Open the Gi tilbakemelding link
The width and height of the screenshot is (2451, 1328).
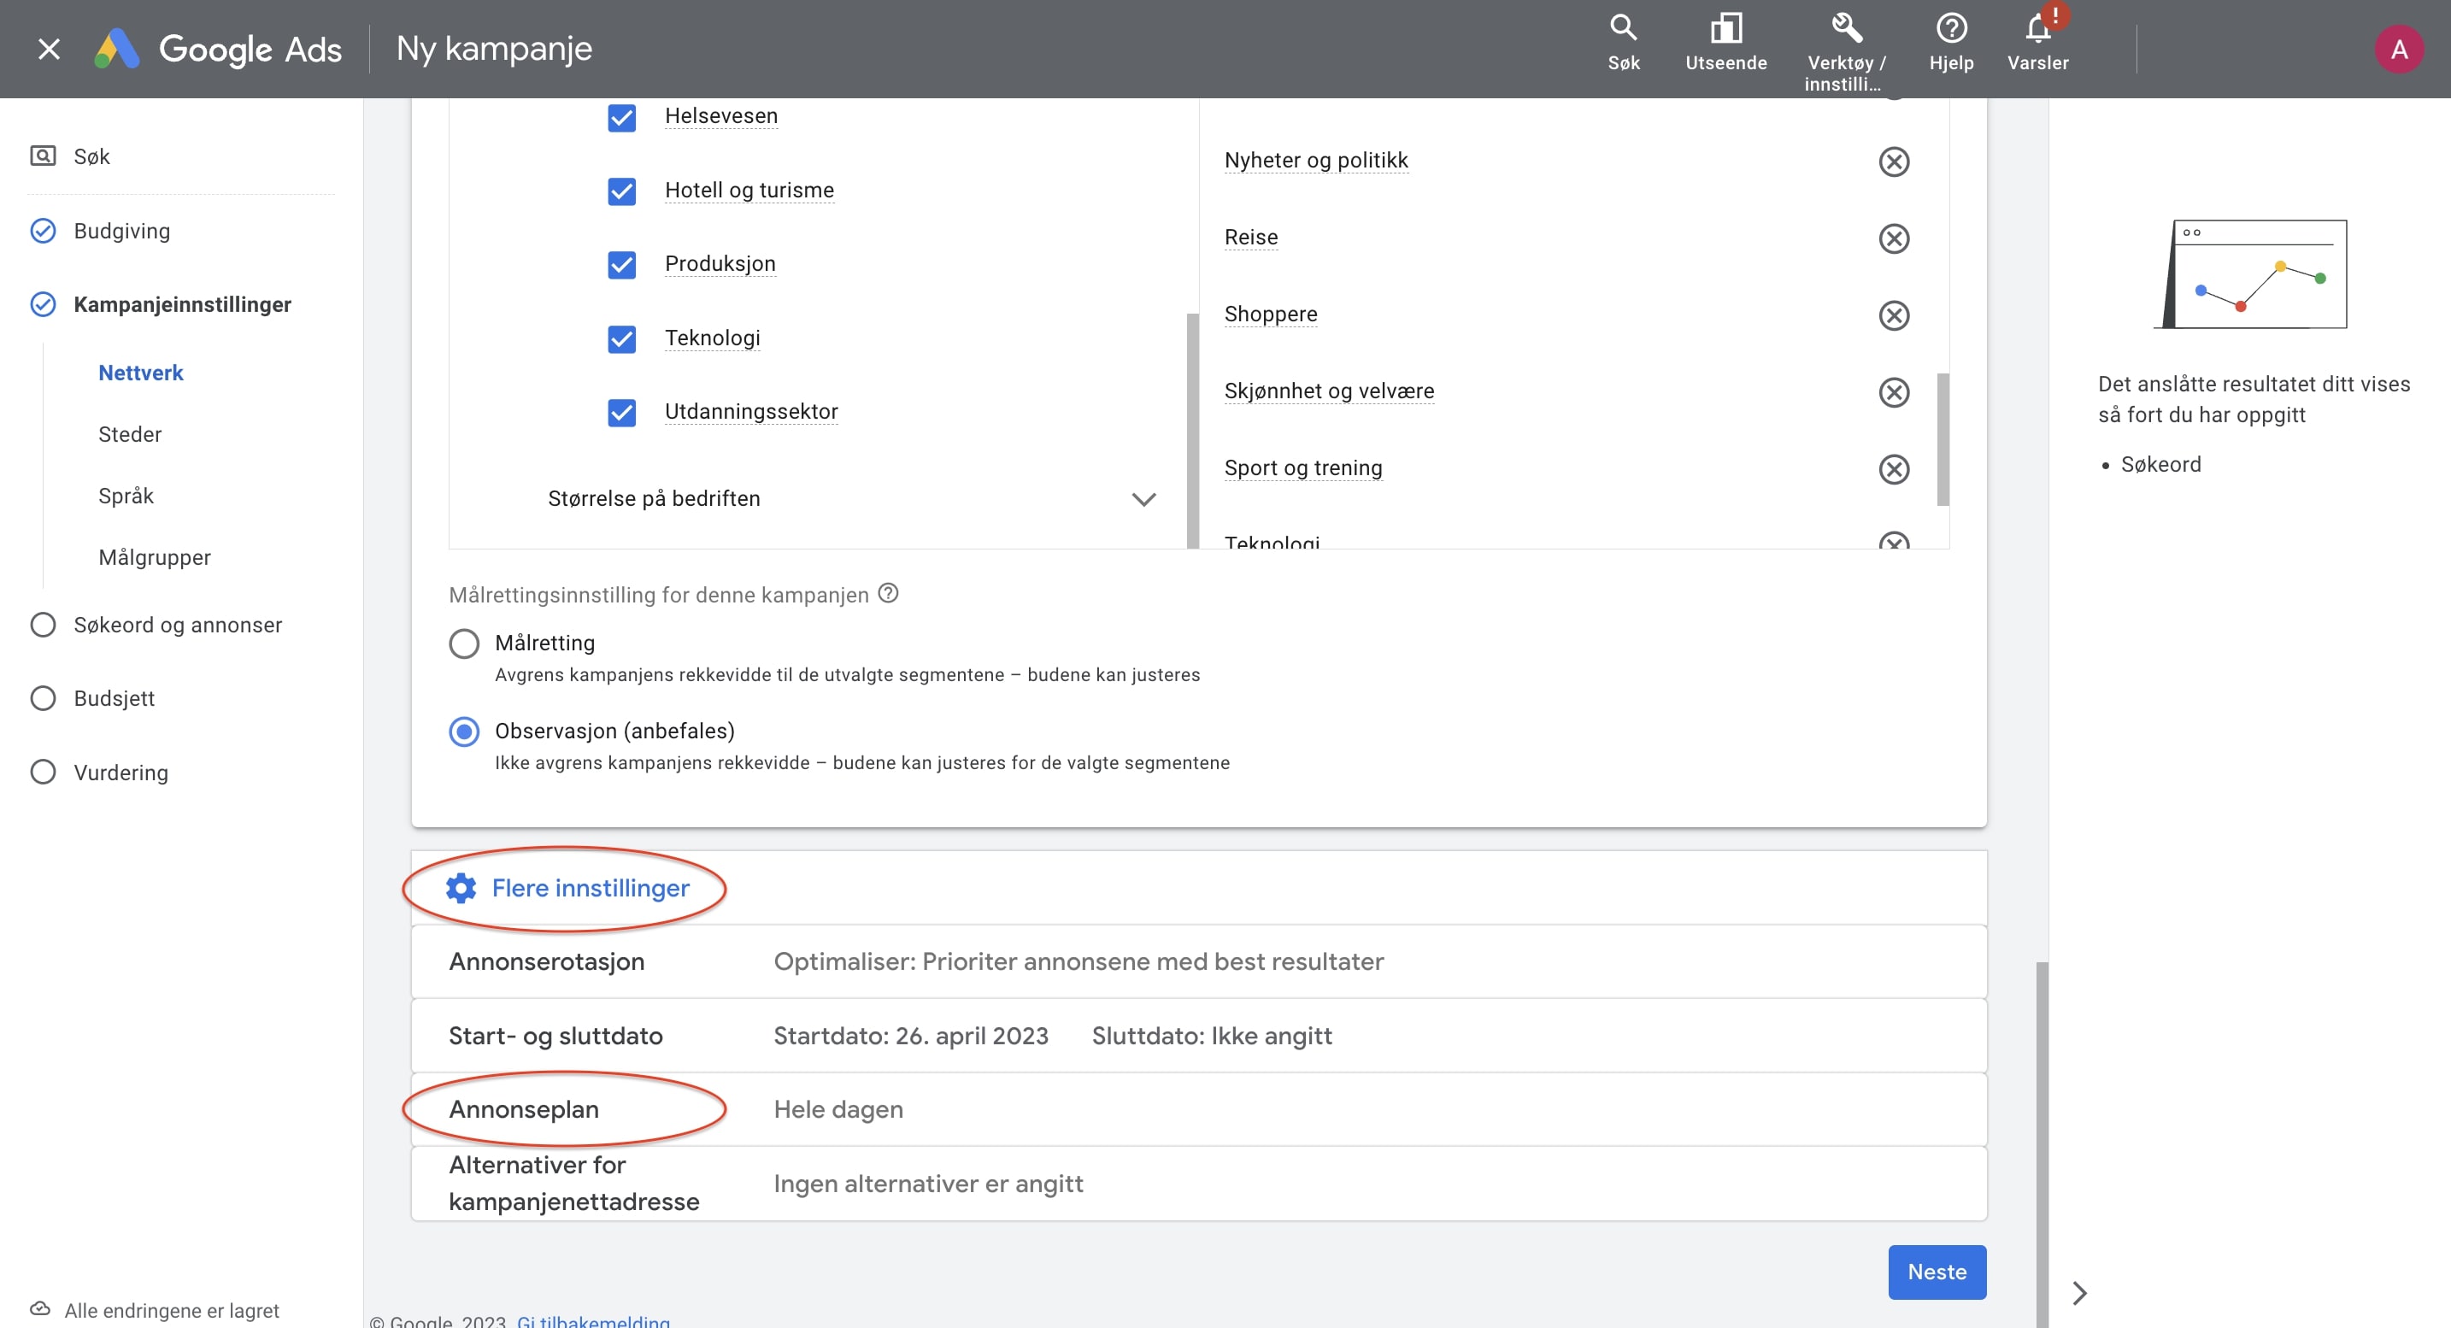pos(593,1320)
